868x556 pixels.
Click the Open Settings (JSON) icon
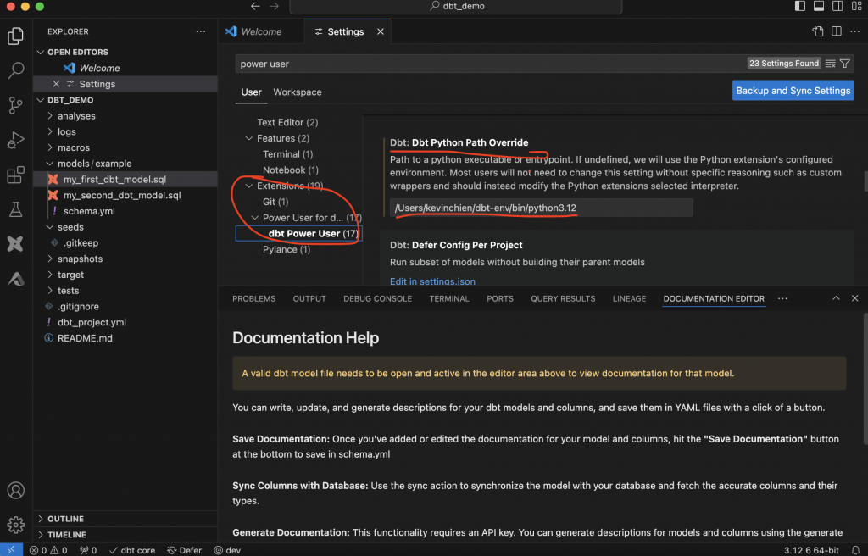point(818,31)
